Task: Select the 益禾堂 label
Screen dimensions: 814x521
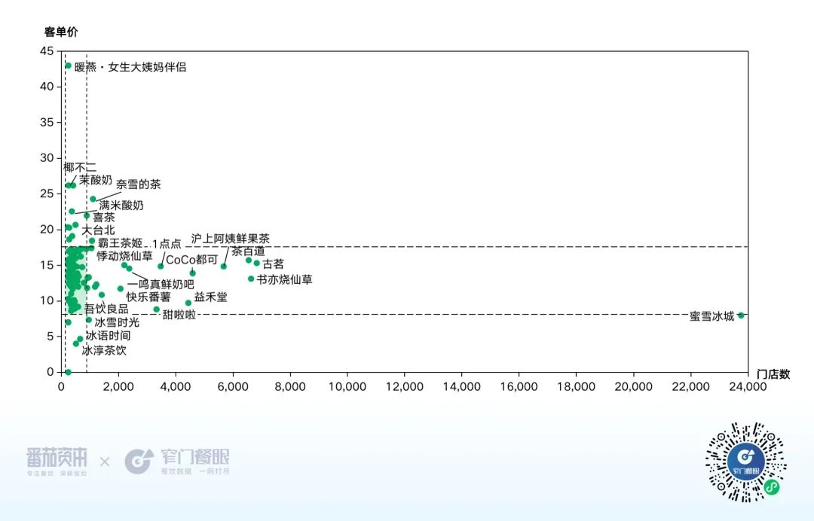Action: coord(211,297)
